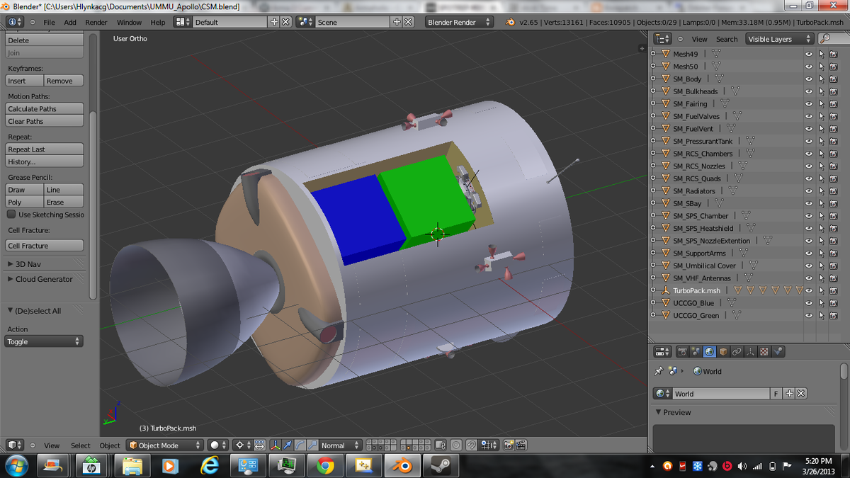Pin the properties context with pin icon
This screenshot has height=478, width=850.
[658, 371]
